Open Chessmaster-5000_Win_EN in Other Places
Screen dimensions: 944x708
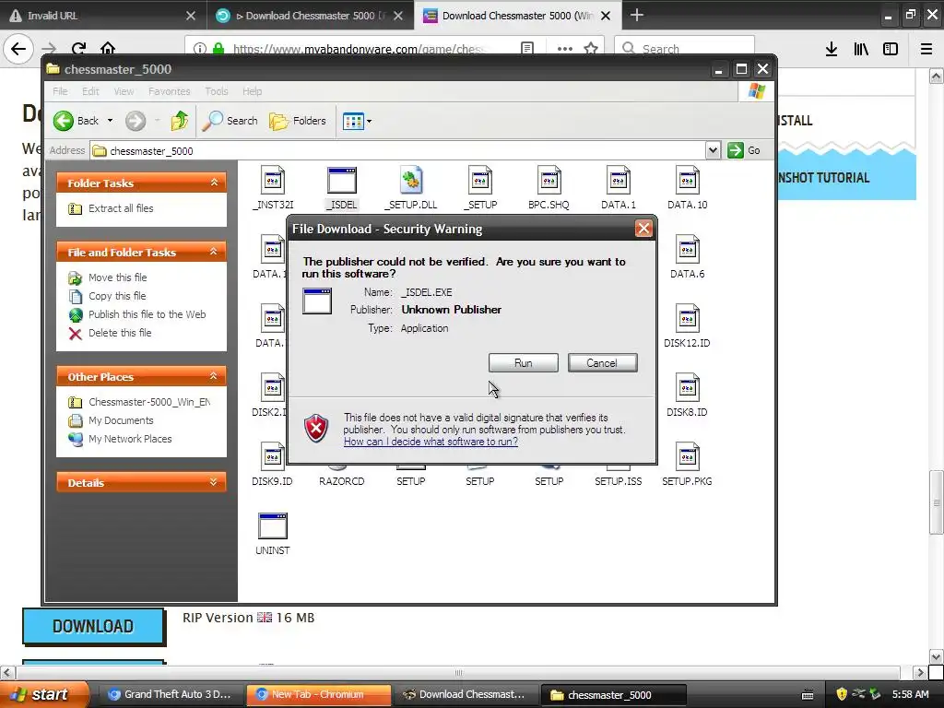click(140, 402)
